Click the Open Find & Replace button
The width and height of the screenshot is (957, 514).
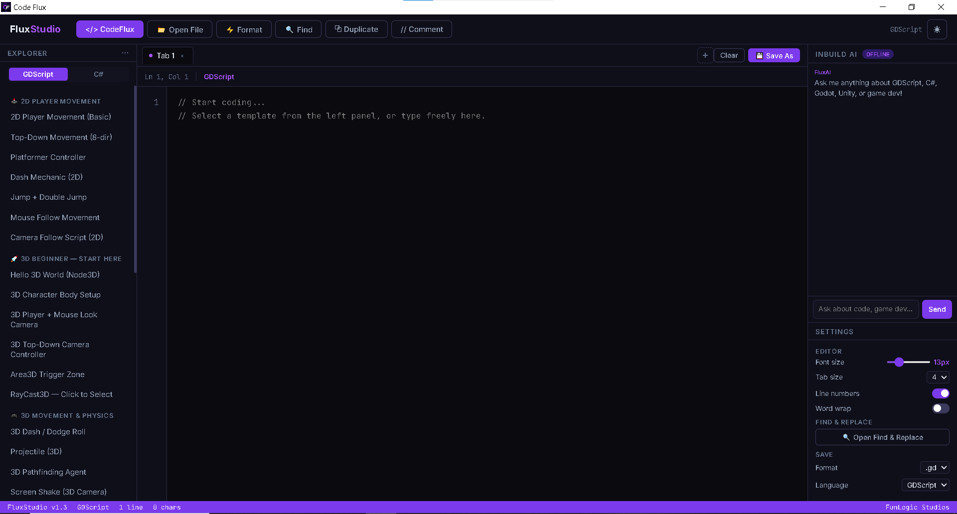pyautogui.click(x=882, y=437)
